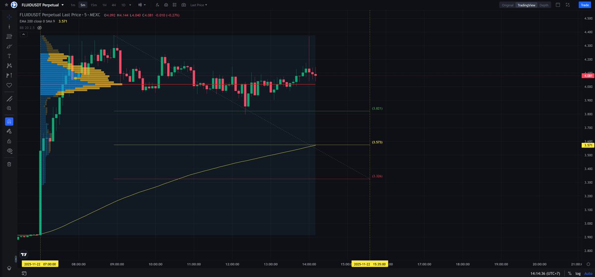
Task: Select the 15m timeframe
Action: click(x=93, y=5)
